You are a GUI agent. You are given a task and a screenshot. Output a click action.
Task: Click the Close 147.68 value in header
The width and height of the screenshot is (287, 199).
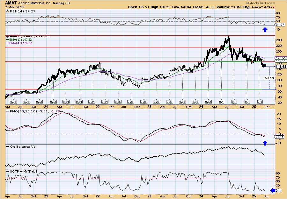tap(203, 7)
